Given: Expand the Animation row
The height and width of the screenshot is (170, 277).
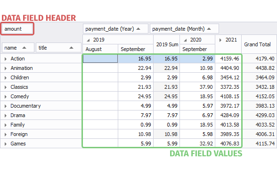Looking at the screenshot, I should point(6,68).
